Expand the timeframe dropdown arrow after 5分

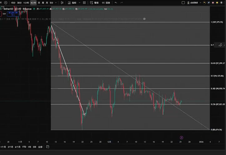pyautogui.click(x=56, y=3)
